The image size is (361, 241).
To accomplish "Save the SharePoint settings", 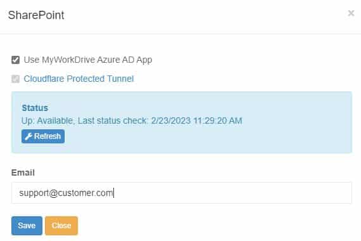I will click(x=27, y=226).
